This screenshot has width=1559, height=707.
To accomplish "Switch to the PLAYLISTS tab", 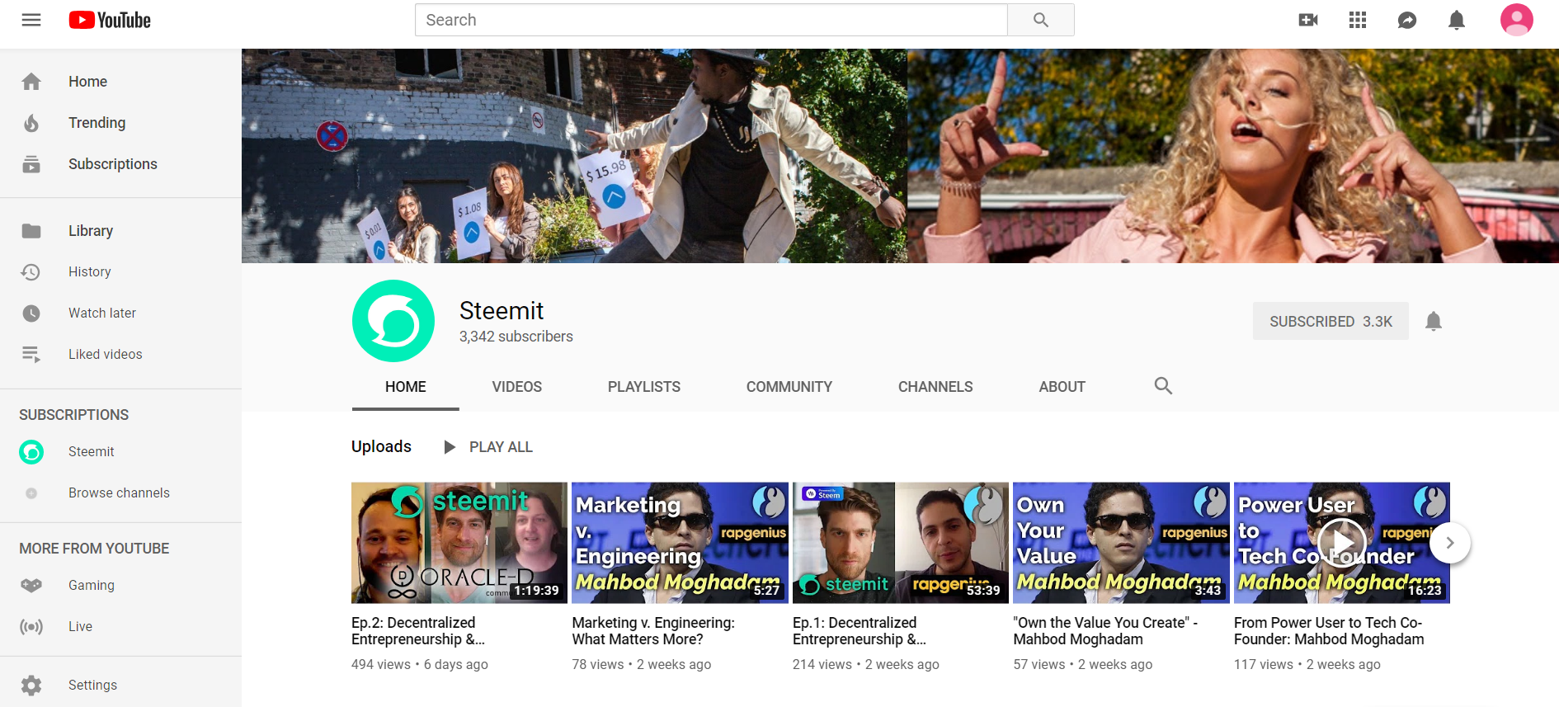I will coord(644,387).
